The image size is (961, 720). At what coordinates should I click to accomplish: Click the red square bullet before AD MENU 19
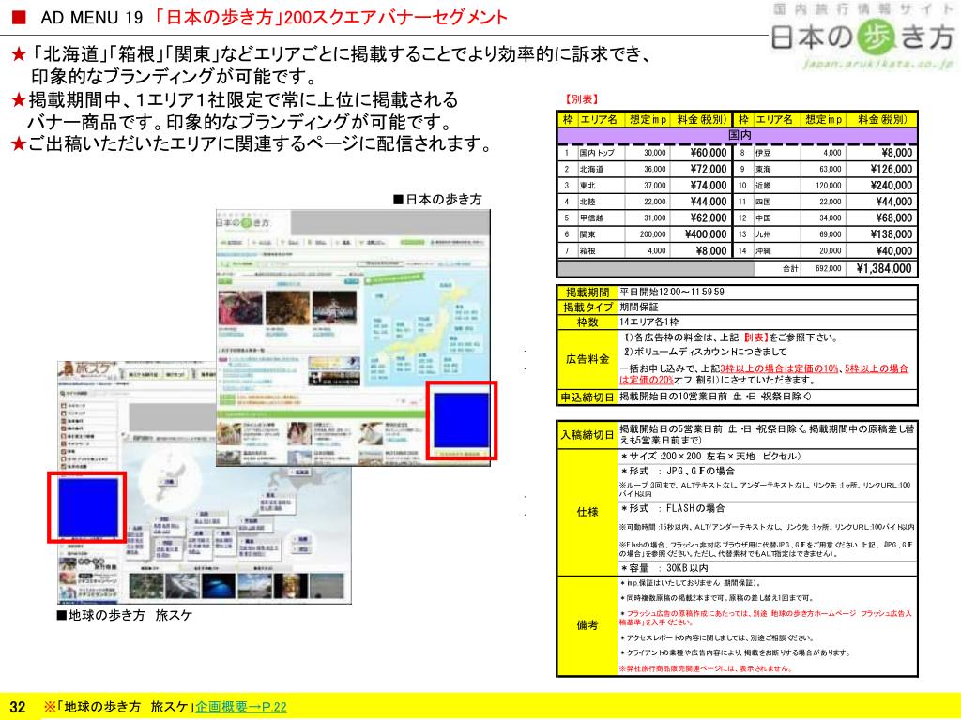19,17
